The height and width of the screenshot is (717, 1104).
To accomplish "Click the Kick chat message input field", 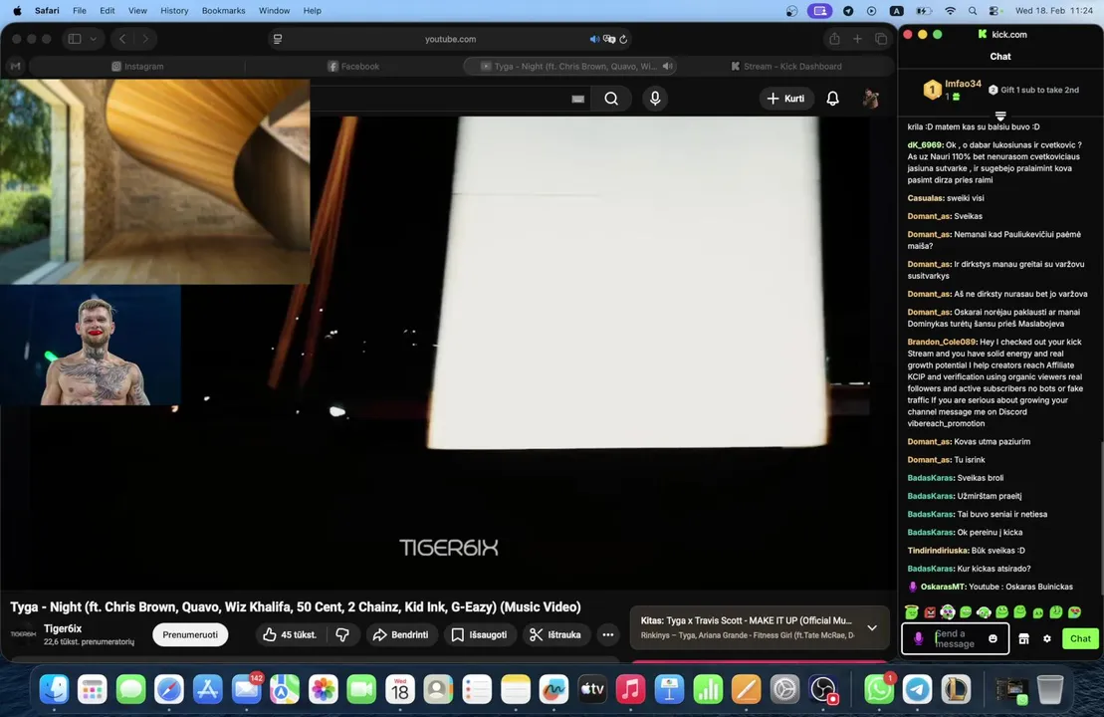I will (x=956, y=638).
